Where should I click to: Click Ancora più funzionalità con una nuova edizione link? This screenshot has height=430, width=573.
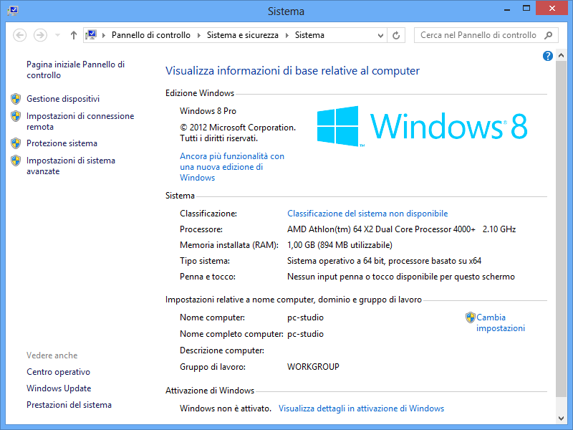tap(231, 167)
